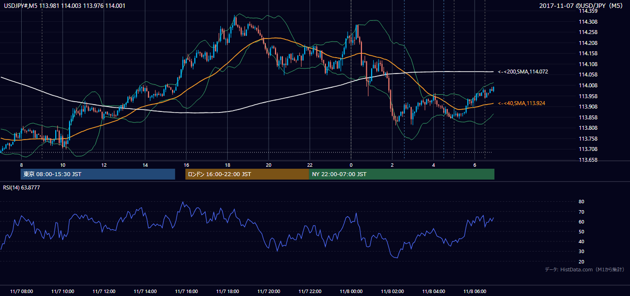Click price axis value 114.108
The image size is (630, 296).
(x=589, y=64)
